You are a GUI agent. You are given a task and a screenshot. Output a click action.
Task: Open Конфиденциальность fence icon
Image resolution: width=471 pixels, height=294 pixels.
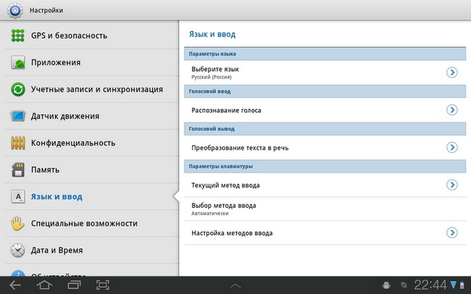click(x=18, y=143)
